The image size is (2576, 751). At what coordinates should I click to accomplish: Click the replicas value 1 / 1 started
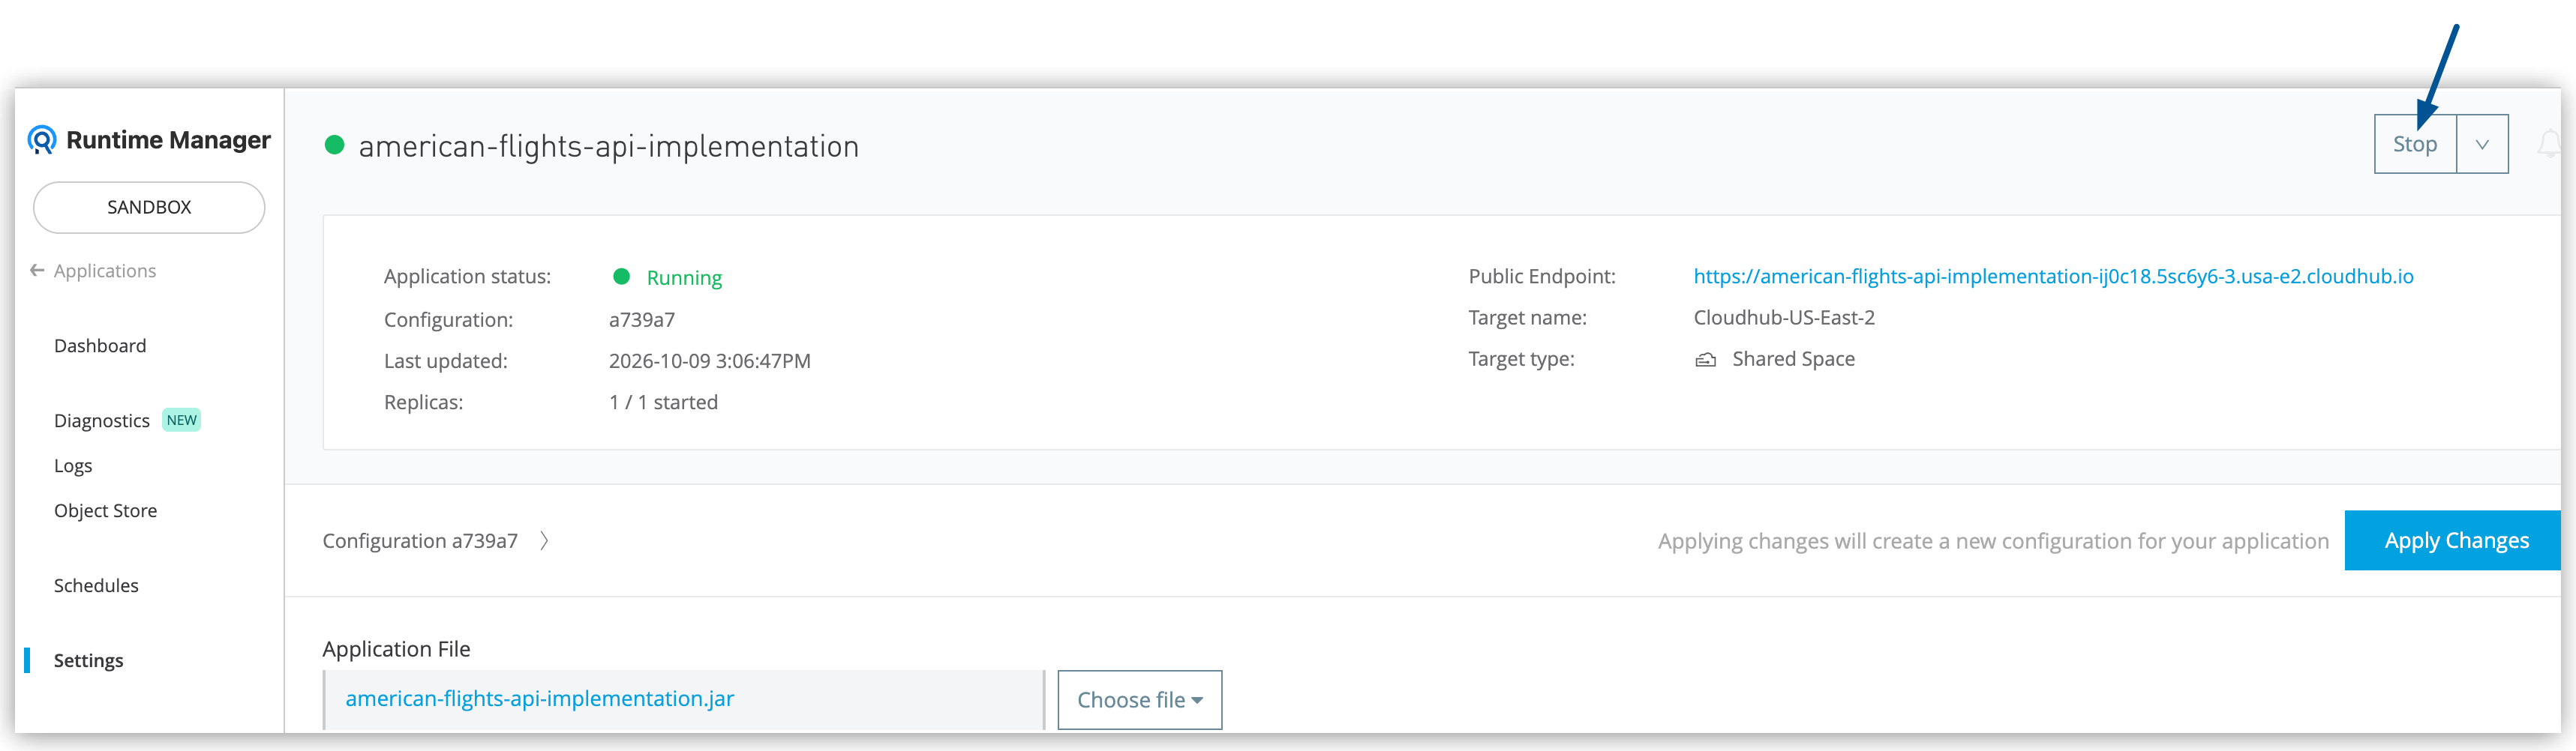click(663, 402)
